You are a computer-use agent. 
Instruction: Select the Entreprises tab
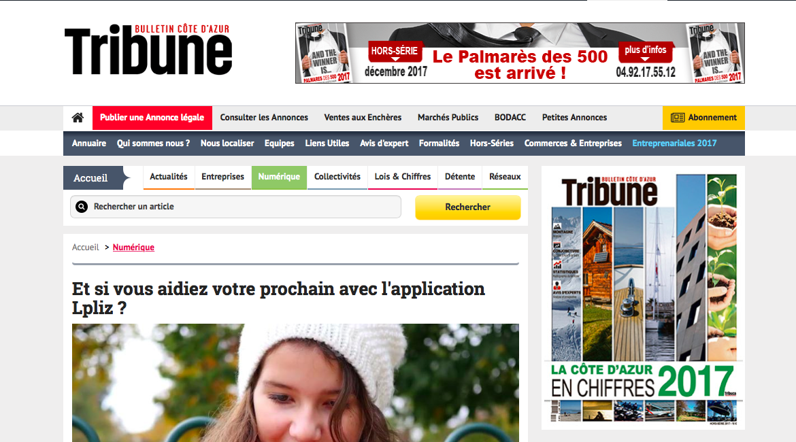(223, 177)
